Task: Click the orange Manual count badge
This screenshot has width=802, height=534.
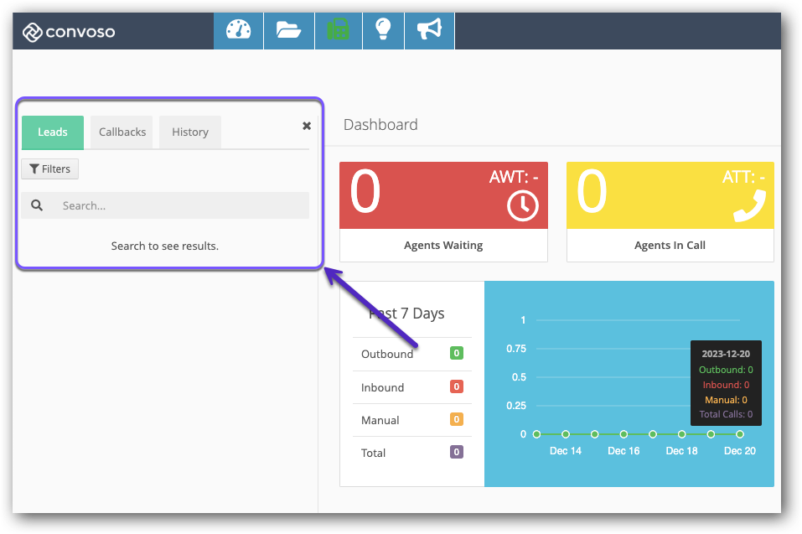Action: (457, 420)
